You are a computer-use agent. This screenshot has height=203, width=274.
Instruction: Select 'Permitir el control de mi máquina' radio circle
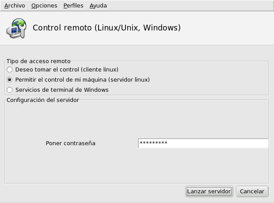point(9,80)
